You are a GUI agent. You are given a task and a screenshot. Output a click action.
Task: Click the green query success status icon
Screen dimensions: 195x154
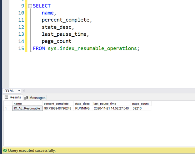point(5,151)
